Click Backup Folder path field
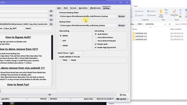This screenshot has width=187, height=105. point(88,25)
